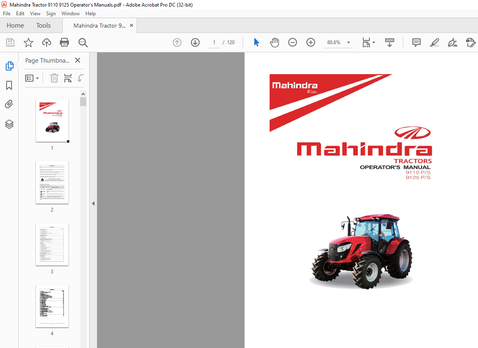Screen dimensions: 478x348
Task: Close the Page Thumbnails panel
Action: click(x=78, y=60)
